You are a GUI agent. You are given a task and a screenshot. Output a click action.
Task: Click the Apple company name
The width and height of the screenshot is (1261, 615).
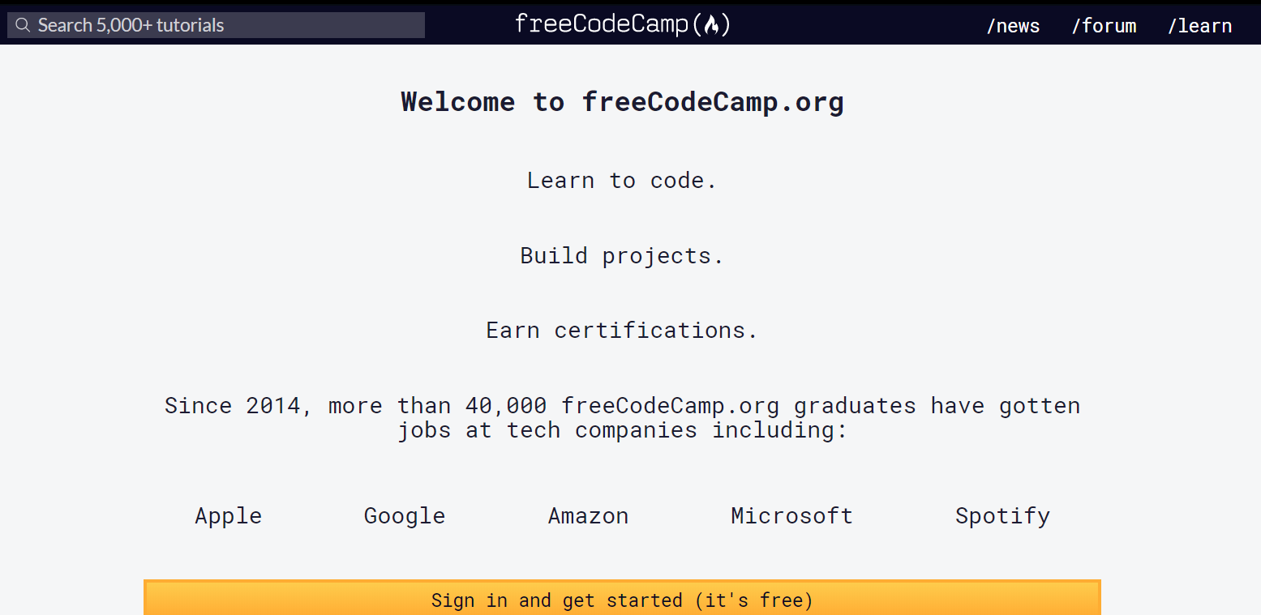coord(228,516)
